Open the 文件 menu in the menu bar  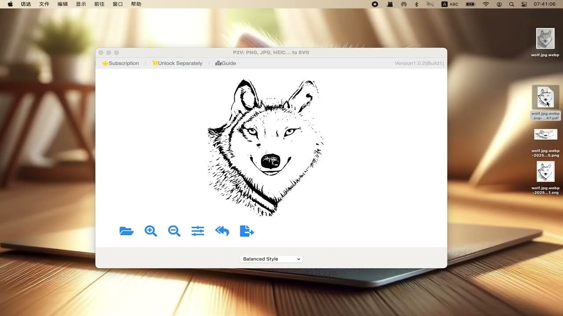[44, 4]
